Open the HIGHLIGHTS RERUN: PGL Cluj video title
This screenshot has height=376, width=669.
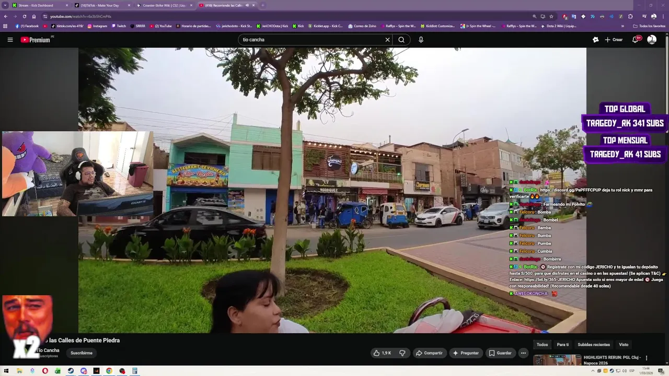click(x=613, y=360)
